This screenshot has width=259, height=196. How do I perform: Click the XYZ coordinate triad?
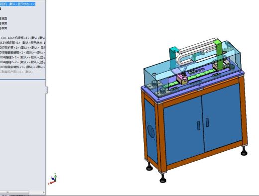point(53,179)
